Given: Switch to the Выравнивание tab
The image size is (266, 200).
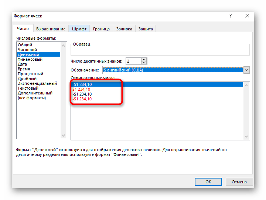Looking at the screenshot, I should click(51, 29).
